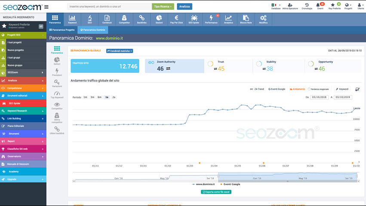The width and height of the screenshot is (366, 206).
Task: Click the Da start date field
Action: tap(319, 97)
